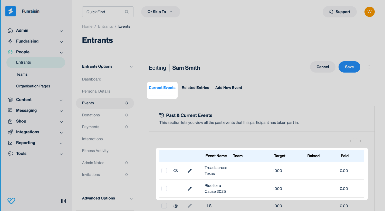This screenshot has height=211, width=385.
Task: Click the pencil icon for Ride for a Cause 2025
Action: pos(190,189)
